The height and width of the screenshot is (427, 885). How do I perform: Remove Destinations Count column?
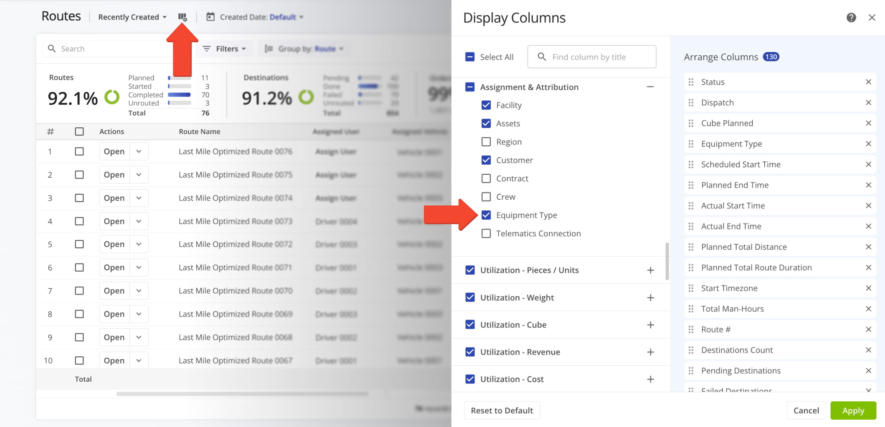tap(869, 350)
